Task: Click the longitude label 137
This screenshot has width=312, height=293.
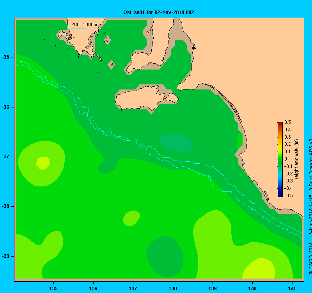Action: (x=133, y=288)
